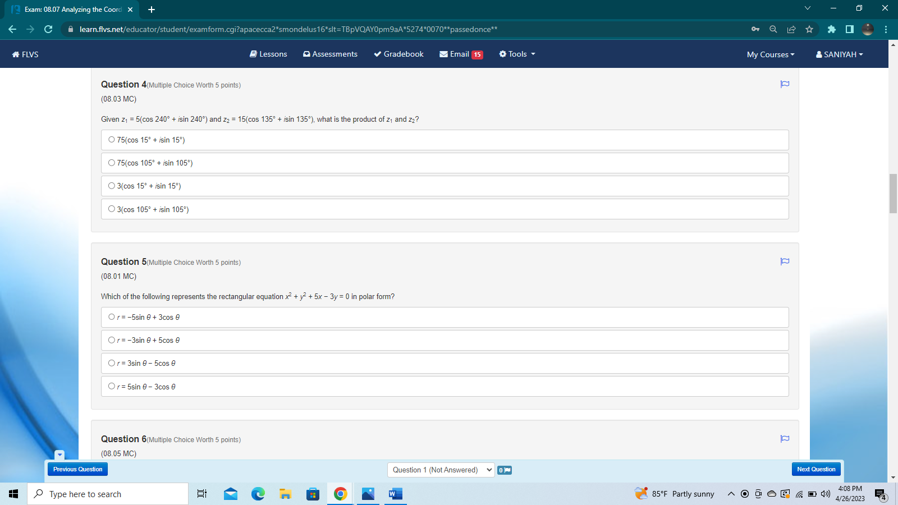Open a new browser tab
The image size is (898, 505).
click(x=152, y=10)
